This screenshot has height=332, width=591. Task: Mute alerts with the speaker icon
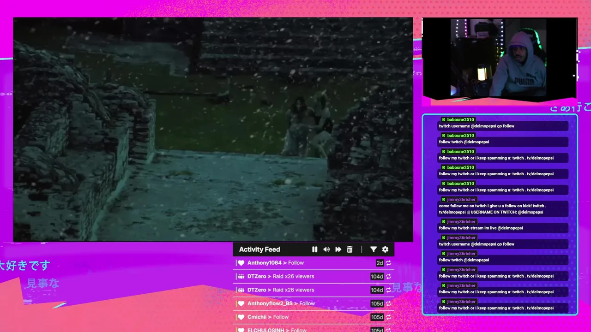(326, 249)
